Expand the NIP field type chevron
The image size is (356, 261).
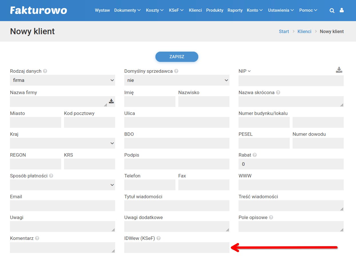(x=249, y=71)
